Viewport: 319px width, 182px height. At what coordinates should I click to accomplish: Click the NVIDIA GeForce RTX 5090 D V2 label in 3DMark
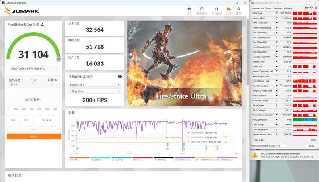[x=28, y=68]
